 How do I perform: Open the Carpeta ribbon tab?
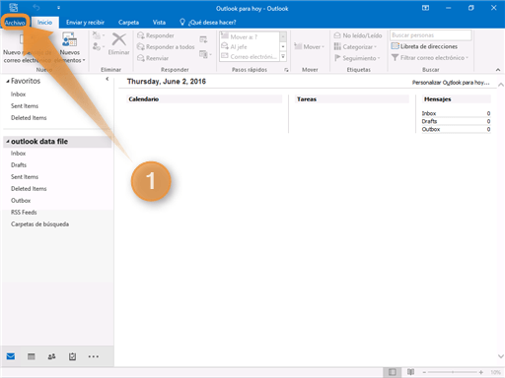pos(128,23)
